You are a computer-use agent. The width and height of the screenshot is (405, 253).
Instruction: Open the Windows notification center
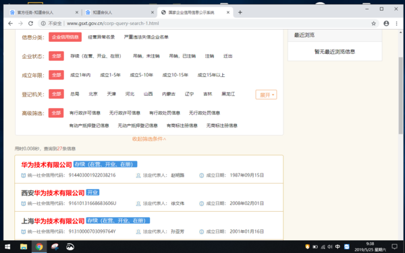pos(394,247)
